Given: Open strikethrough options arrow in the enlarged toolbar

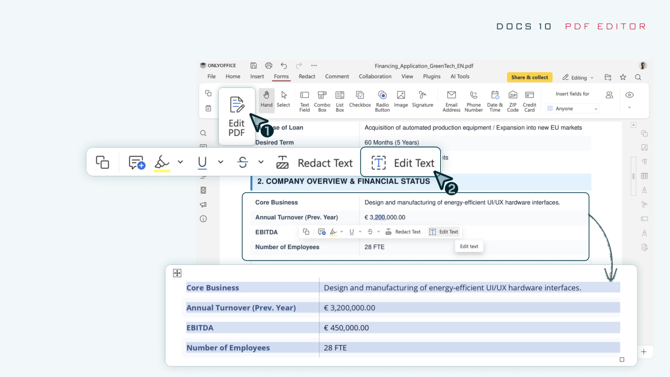Looking at the screenshot, I should (261, 162).
